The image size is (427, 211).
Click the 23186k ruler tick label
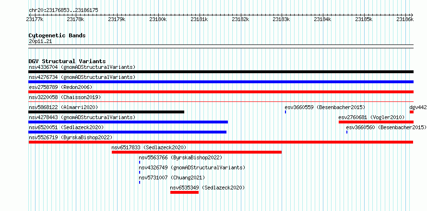tap(405, 19)
